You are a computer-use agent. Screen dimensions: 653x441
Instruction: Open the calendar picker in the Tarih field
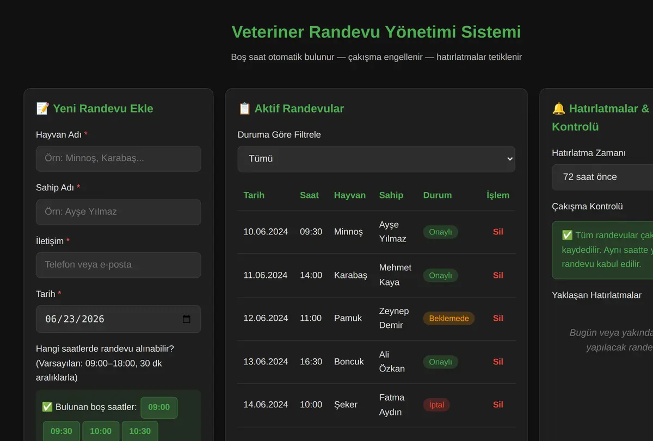[186, 319]
